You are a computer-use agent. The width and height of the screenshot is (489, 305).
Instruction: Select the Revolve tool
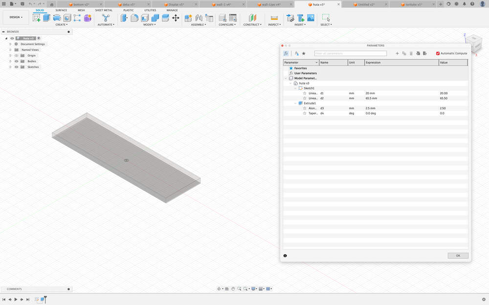[57, 18]
